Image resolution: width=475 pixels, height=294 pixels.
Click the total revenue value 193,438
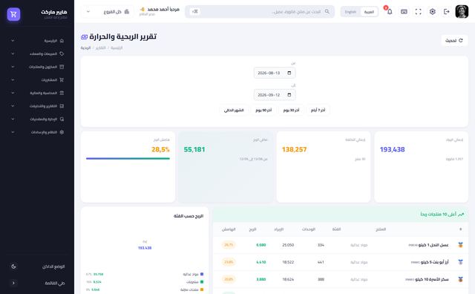393,149
